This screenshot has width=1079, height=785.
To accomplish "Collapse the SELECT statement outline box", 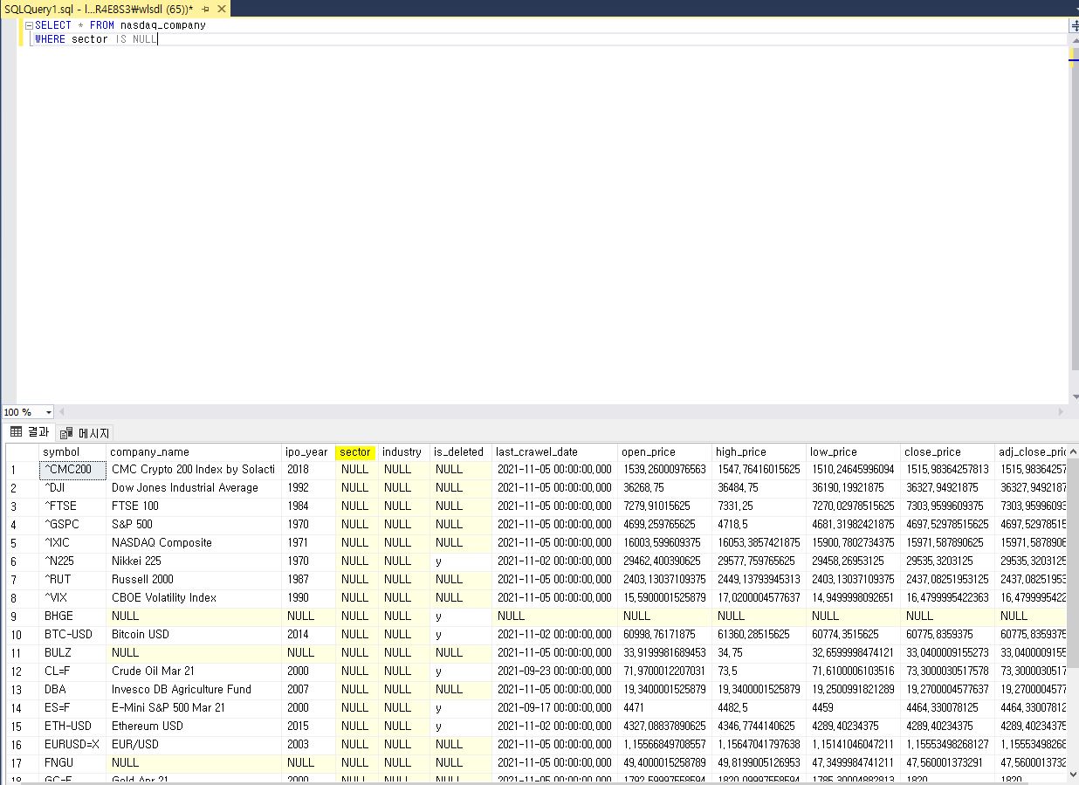I will (29, 25).
